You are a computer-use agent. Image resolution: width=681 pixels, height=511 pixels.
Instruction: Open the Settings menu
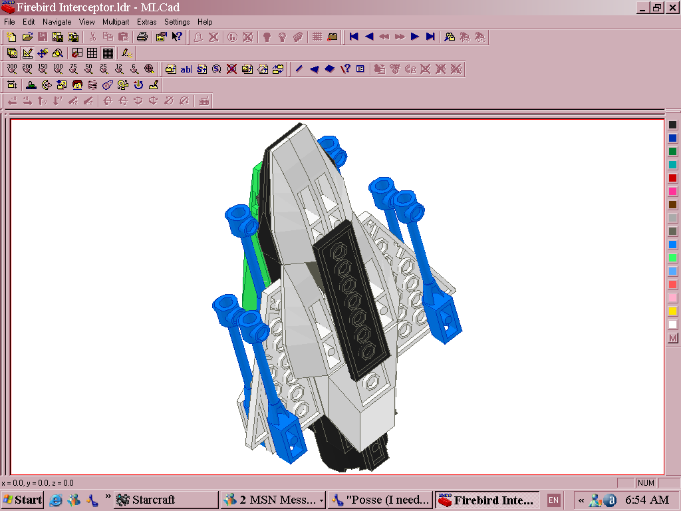point(177,22)
